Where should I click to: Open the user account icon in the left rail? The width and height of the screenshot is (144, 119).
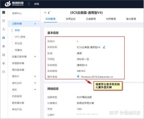(x=4, y=29)
